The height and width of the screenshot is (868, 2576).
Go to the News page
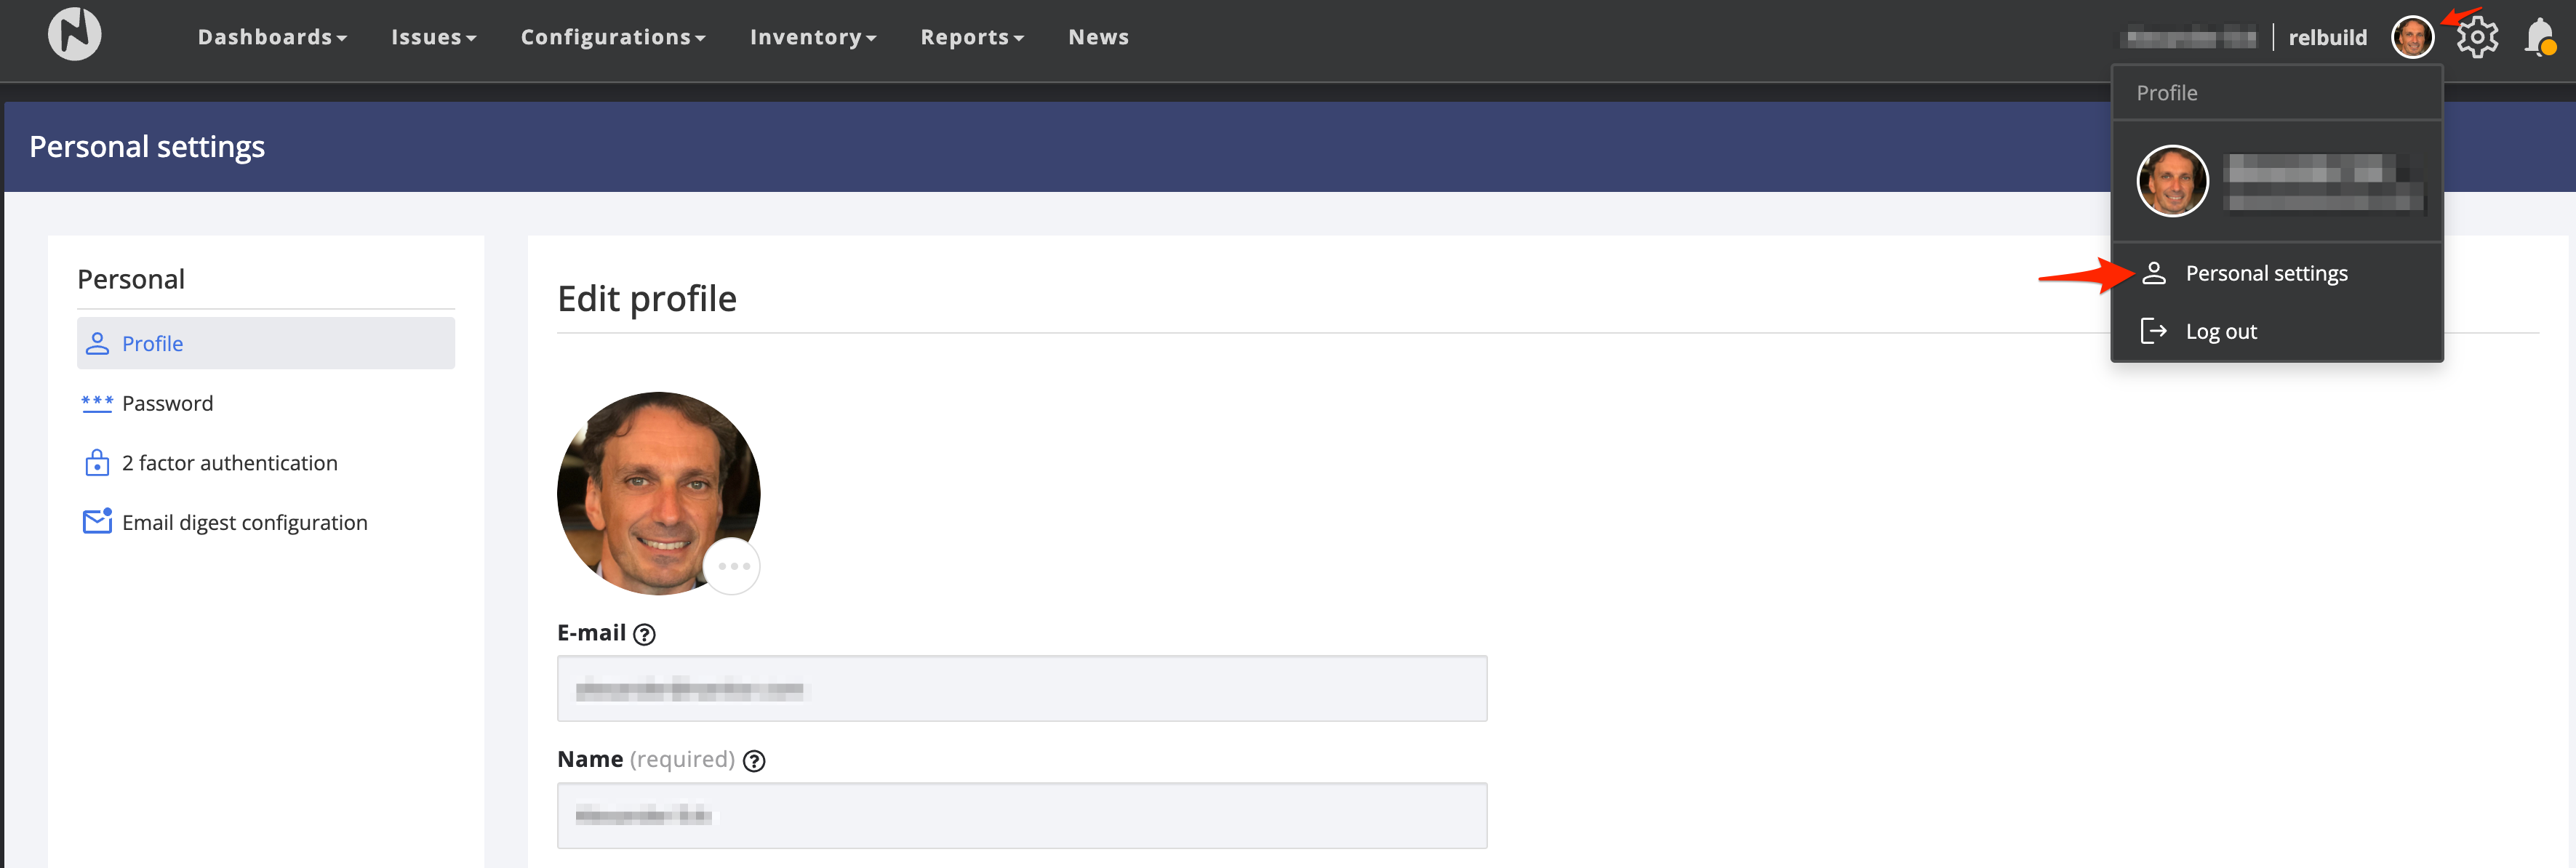pyautogui.click(x=1098, y=37)
